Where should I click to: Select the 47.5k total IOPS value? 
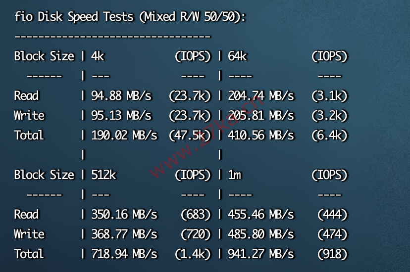190,135
